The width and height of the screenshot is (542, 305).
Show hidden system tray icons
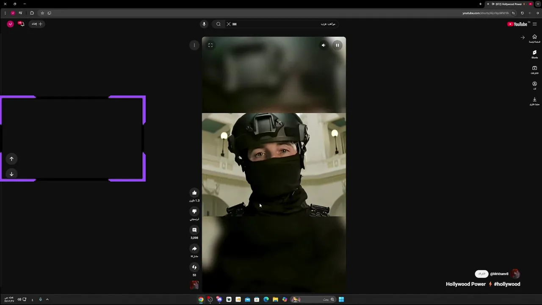click(47, 299)
